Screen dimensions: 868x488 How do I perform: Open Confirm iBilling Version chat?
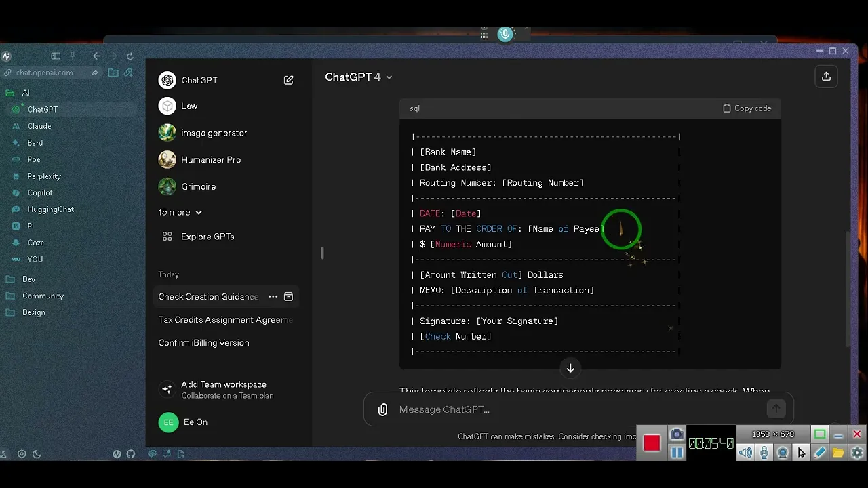pyautogui.click(x=203, y=343)
